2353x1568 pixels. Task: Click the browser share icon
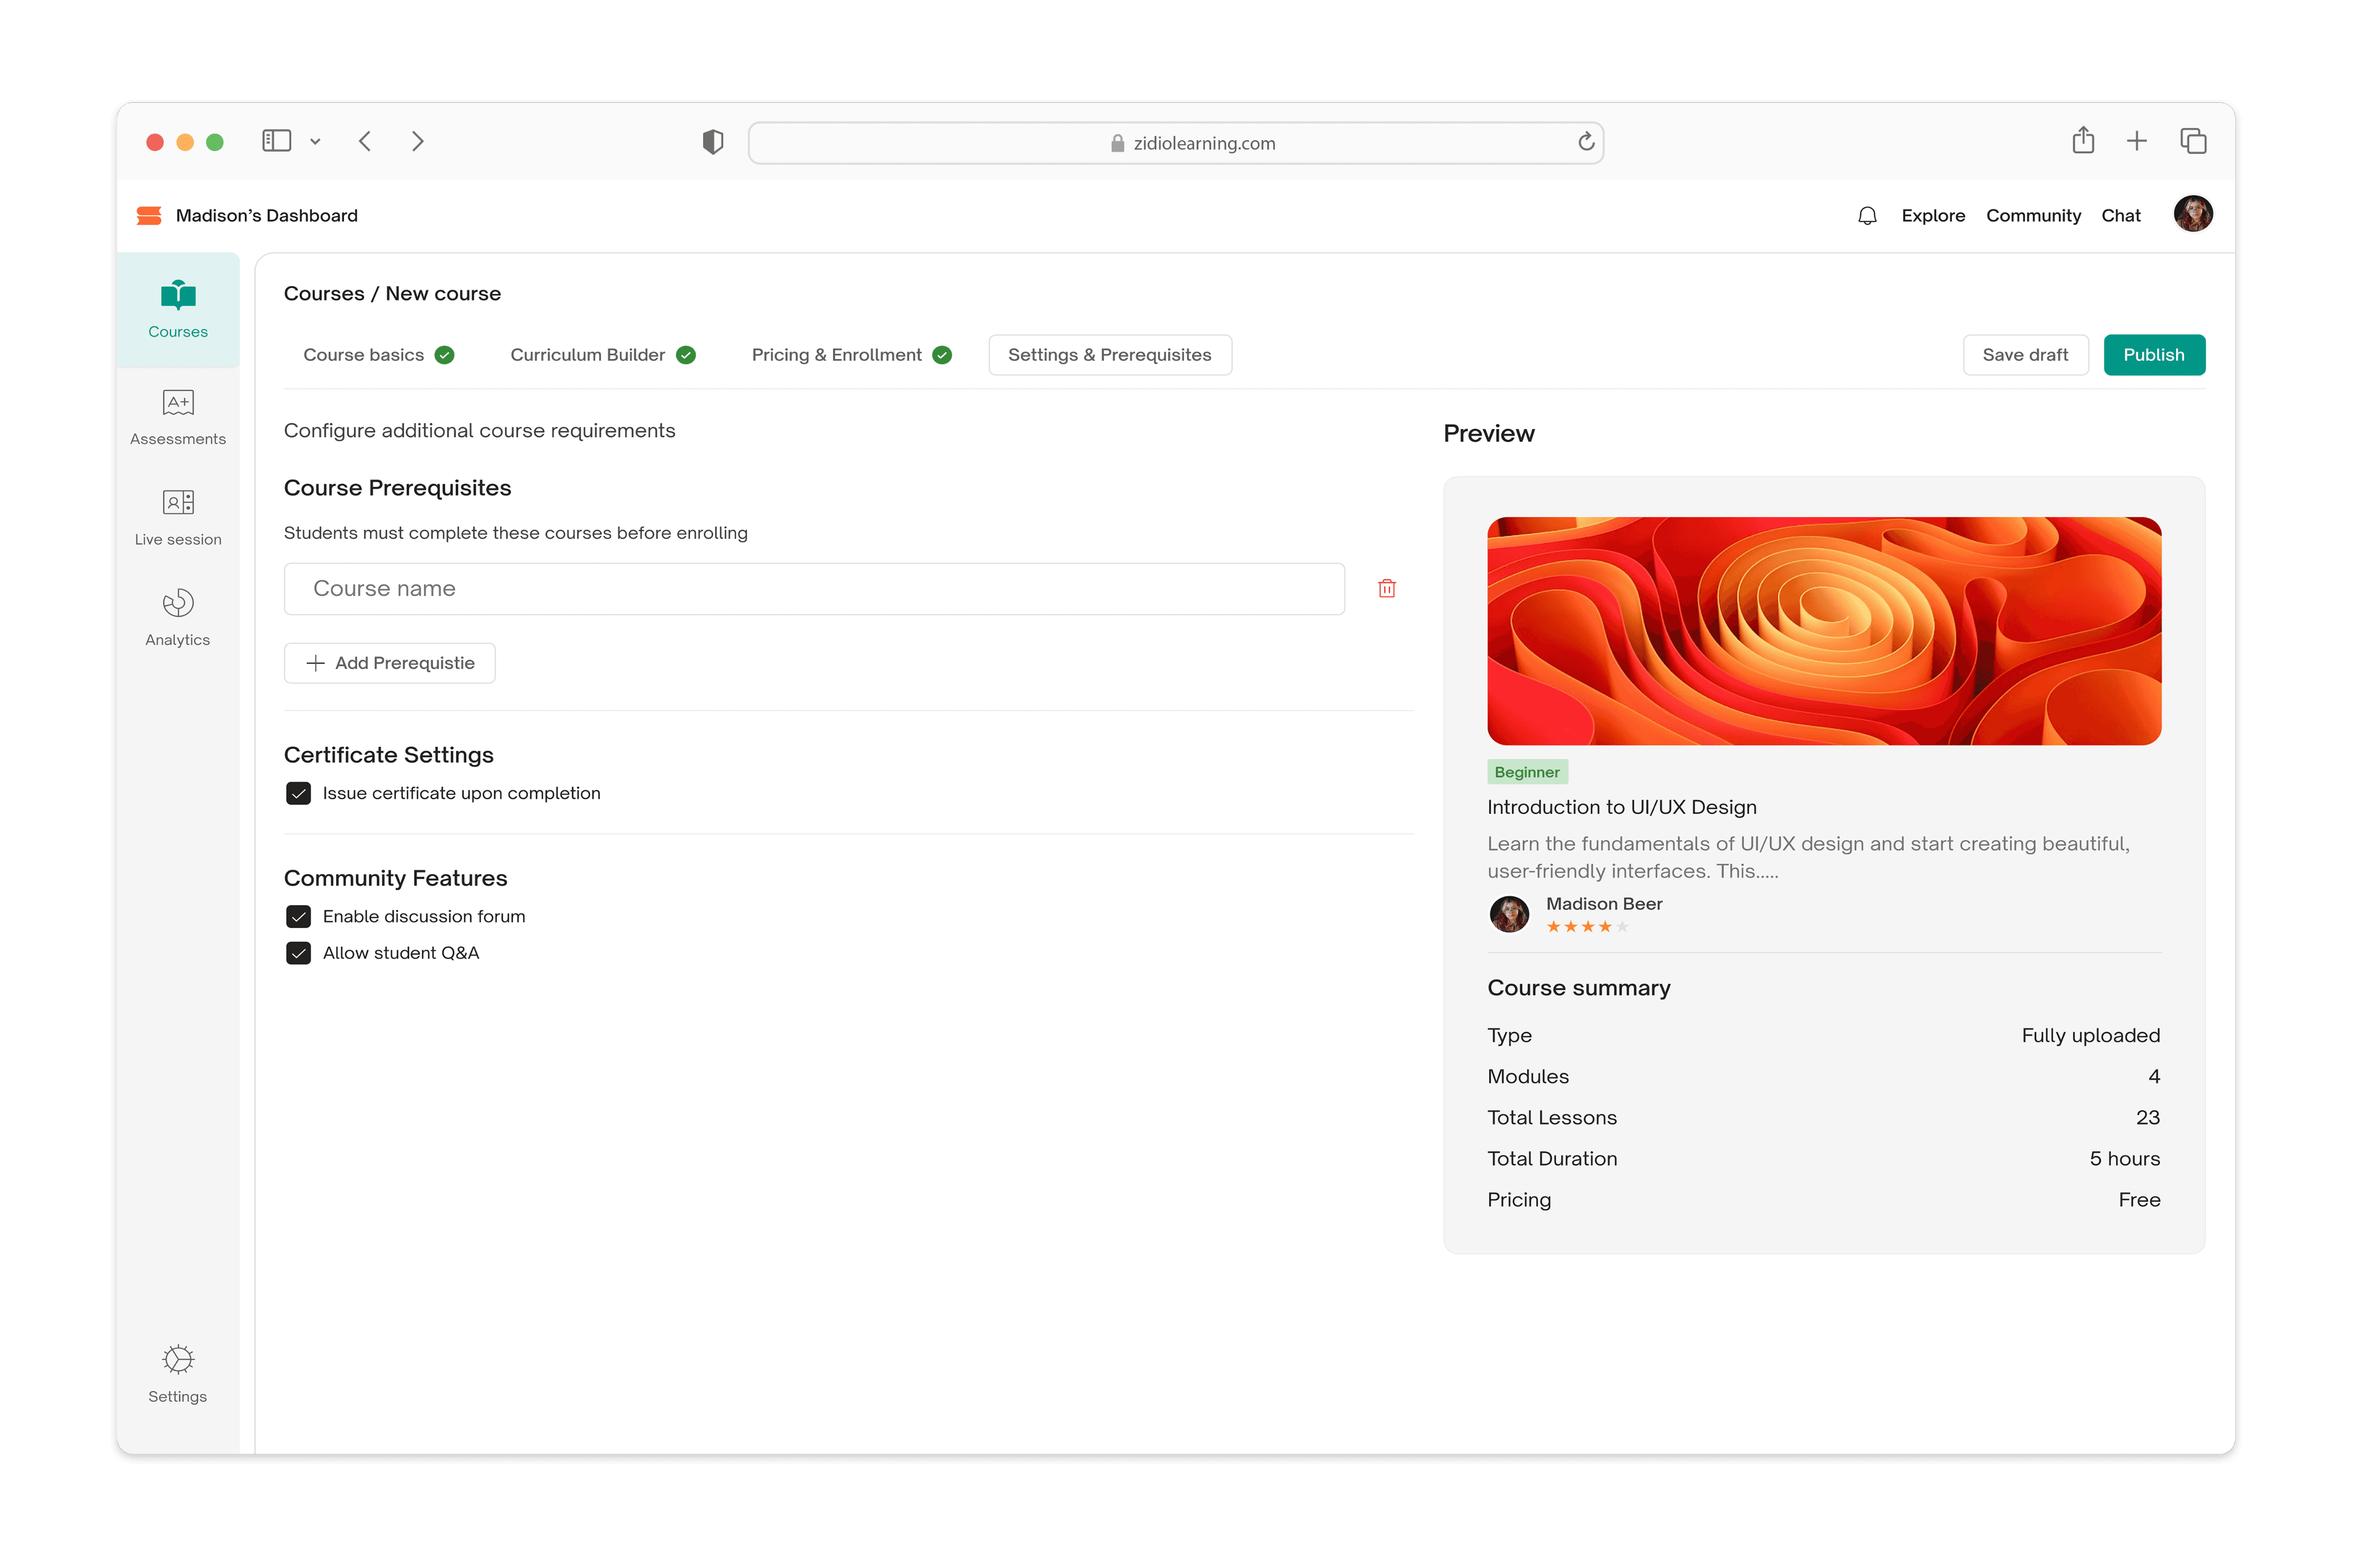(x=2082, y=141)
